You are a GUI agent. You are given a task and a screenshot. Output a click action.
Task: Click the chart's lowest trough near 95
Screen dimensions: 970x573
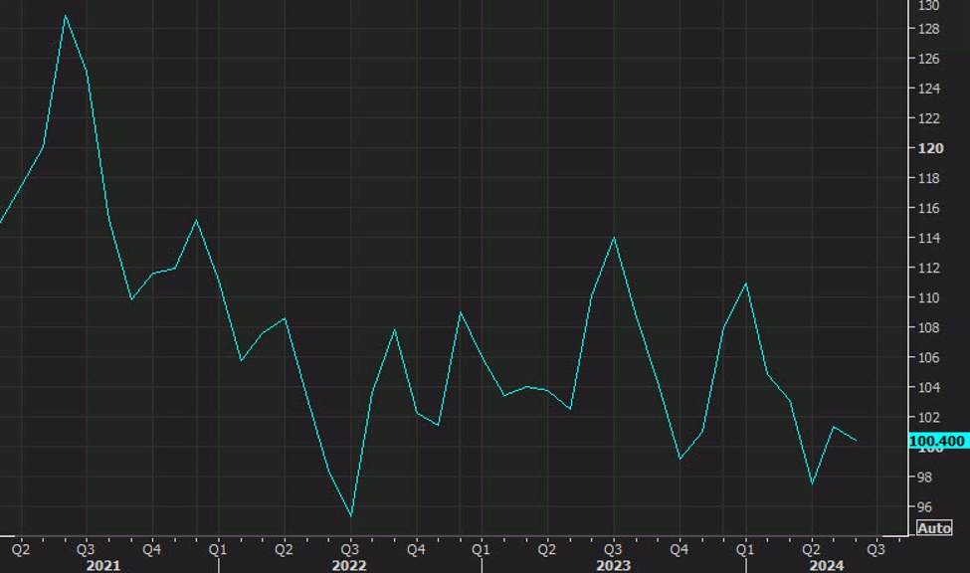click(351, 516)
